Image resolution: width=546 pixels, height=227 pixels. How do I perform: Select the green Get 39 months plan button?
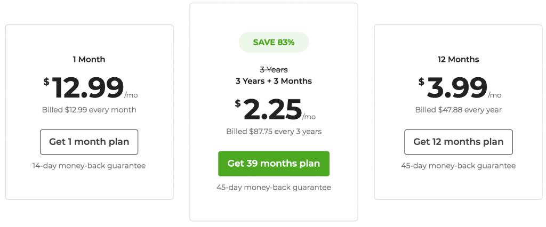(274, 164)
